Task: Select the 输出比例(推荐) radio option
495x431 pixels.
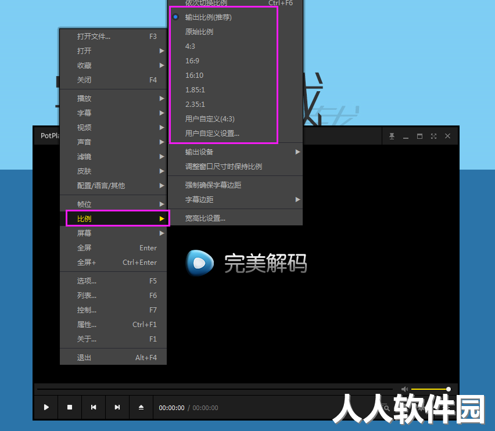Action: pos(235,17)
